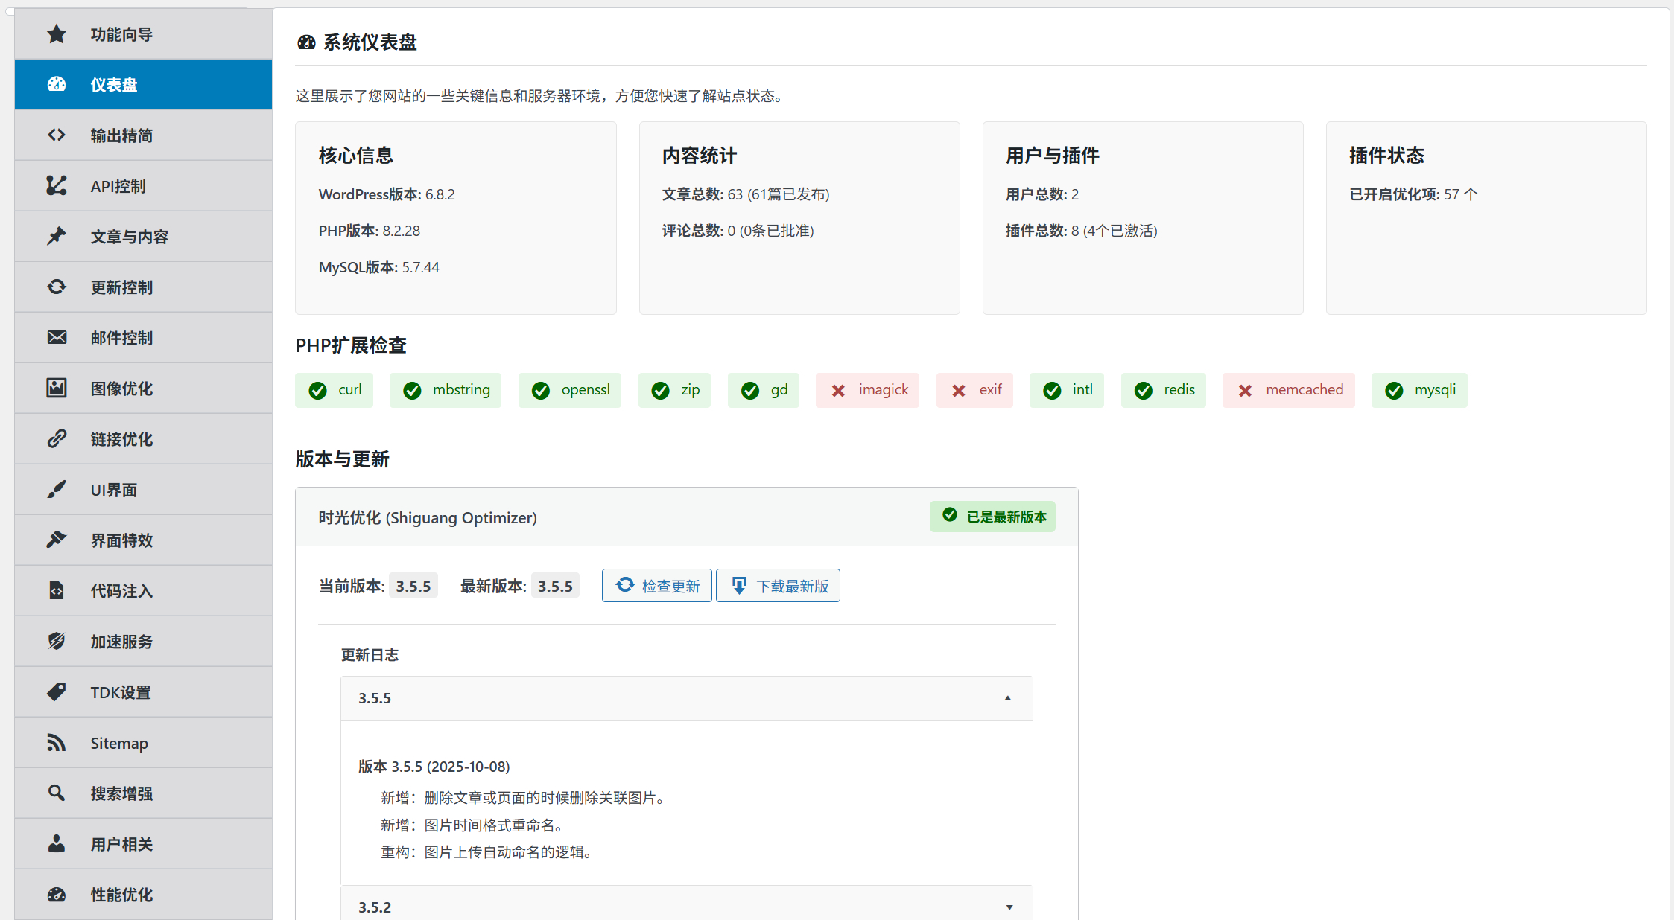Click the gauge icon beside 性能优化

[57, 895]
